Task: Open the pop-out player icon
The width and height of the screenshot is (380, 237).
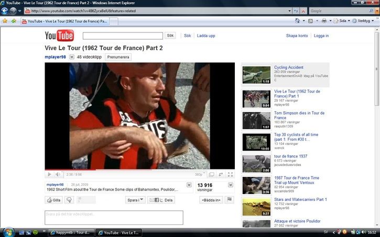Action: (211, 174)
